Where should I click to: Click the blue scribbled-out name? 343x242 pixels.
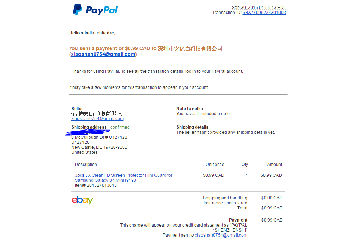click(87, 132)
